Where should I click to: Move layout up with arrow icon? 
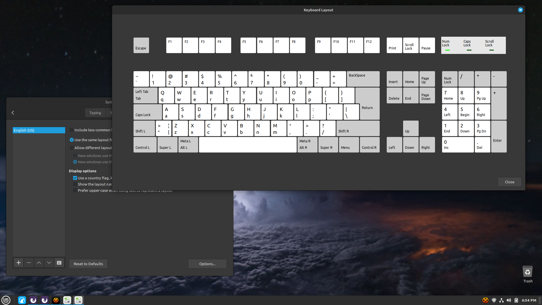[x=39, y=263]
